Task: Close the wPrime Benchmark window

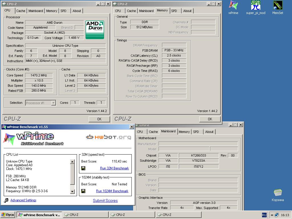Action: click(x=132, y=127)
